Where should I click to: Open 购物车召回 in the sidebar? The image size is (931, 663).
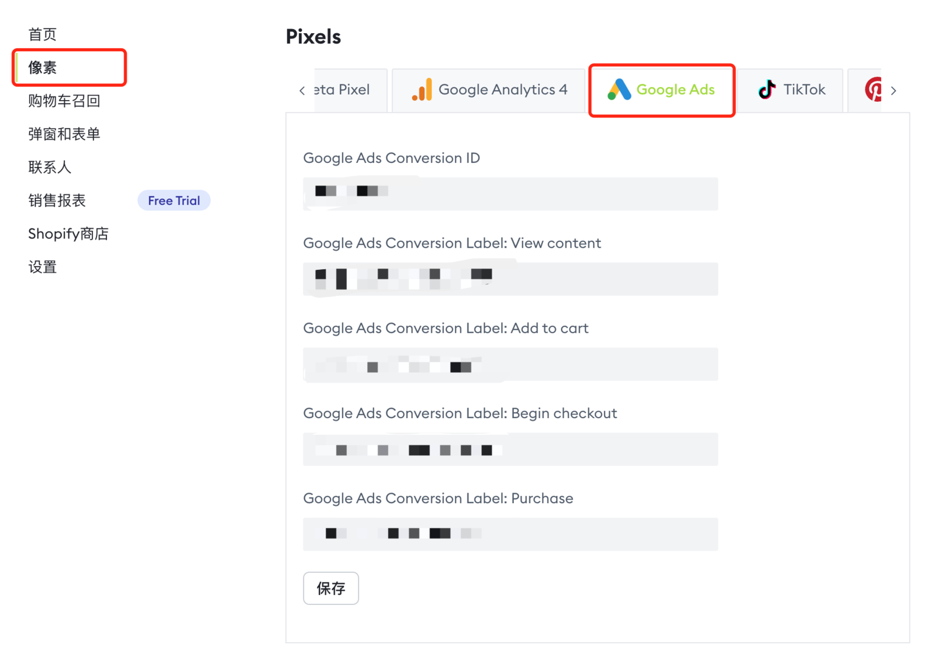[64, 101]
